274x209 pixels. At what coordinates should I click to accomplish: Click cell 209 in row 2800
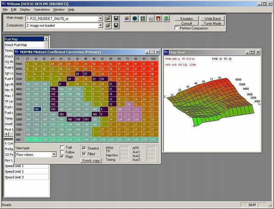coord(120,109)
